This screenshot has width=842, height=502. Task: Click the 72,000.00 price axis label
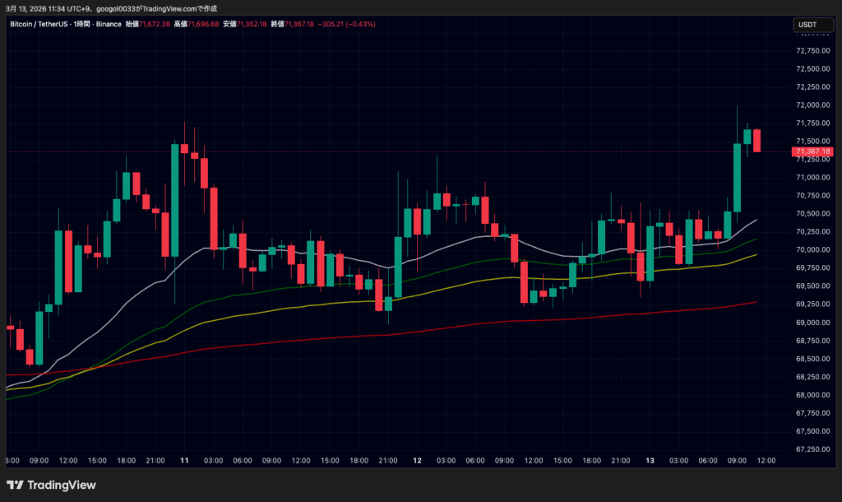812,105
